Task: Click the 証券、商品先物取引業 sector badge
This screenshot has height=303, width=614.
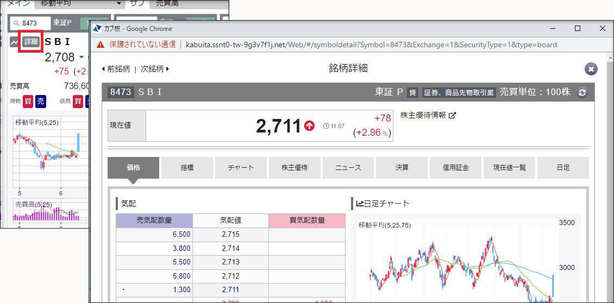Action: pyautogui.click(x=459, y=92)
